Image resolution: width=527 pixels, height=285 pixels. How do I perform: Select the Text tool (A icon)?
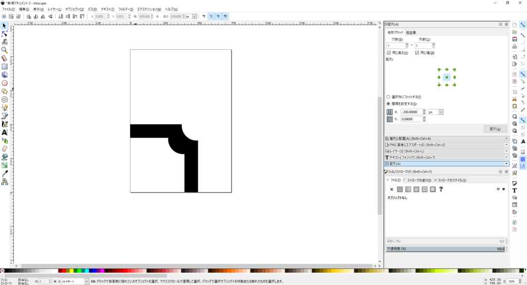(x=5, y=132)
